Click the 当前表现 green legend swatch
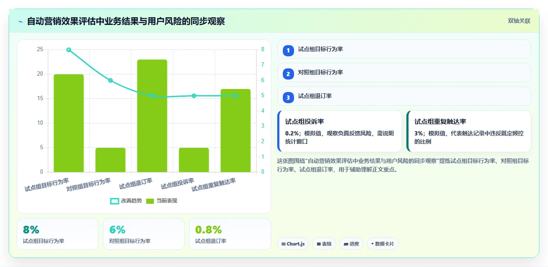The image size is (548, 267). click(x=150, y=201)
